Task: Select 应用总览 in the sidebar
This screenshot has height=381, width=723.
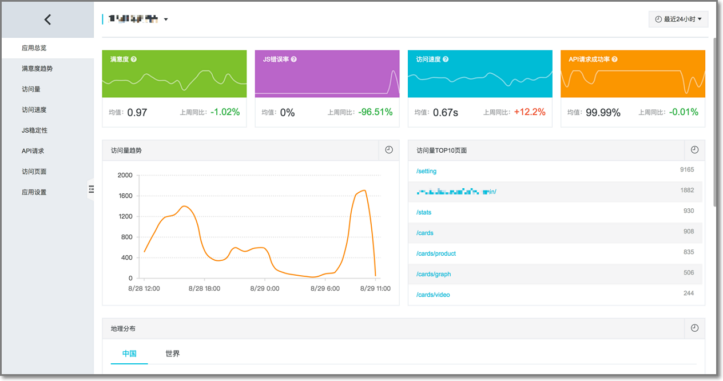Action: coord(47,48)
